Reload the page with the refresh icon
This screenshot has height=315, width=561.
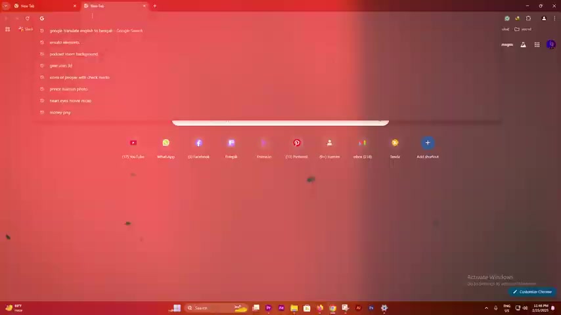coord(27,18)
